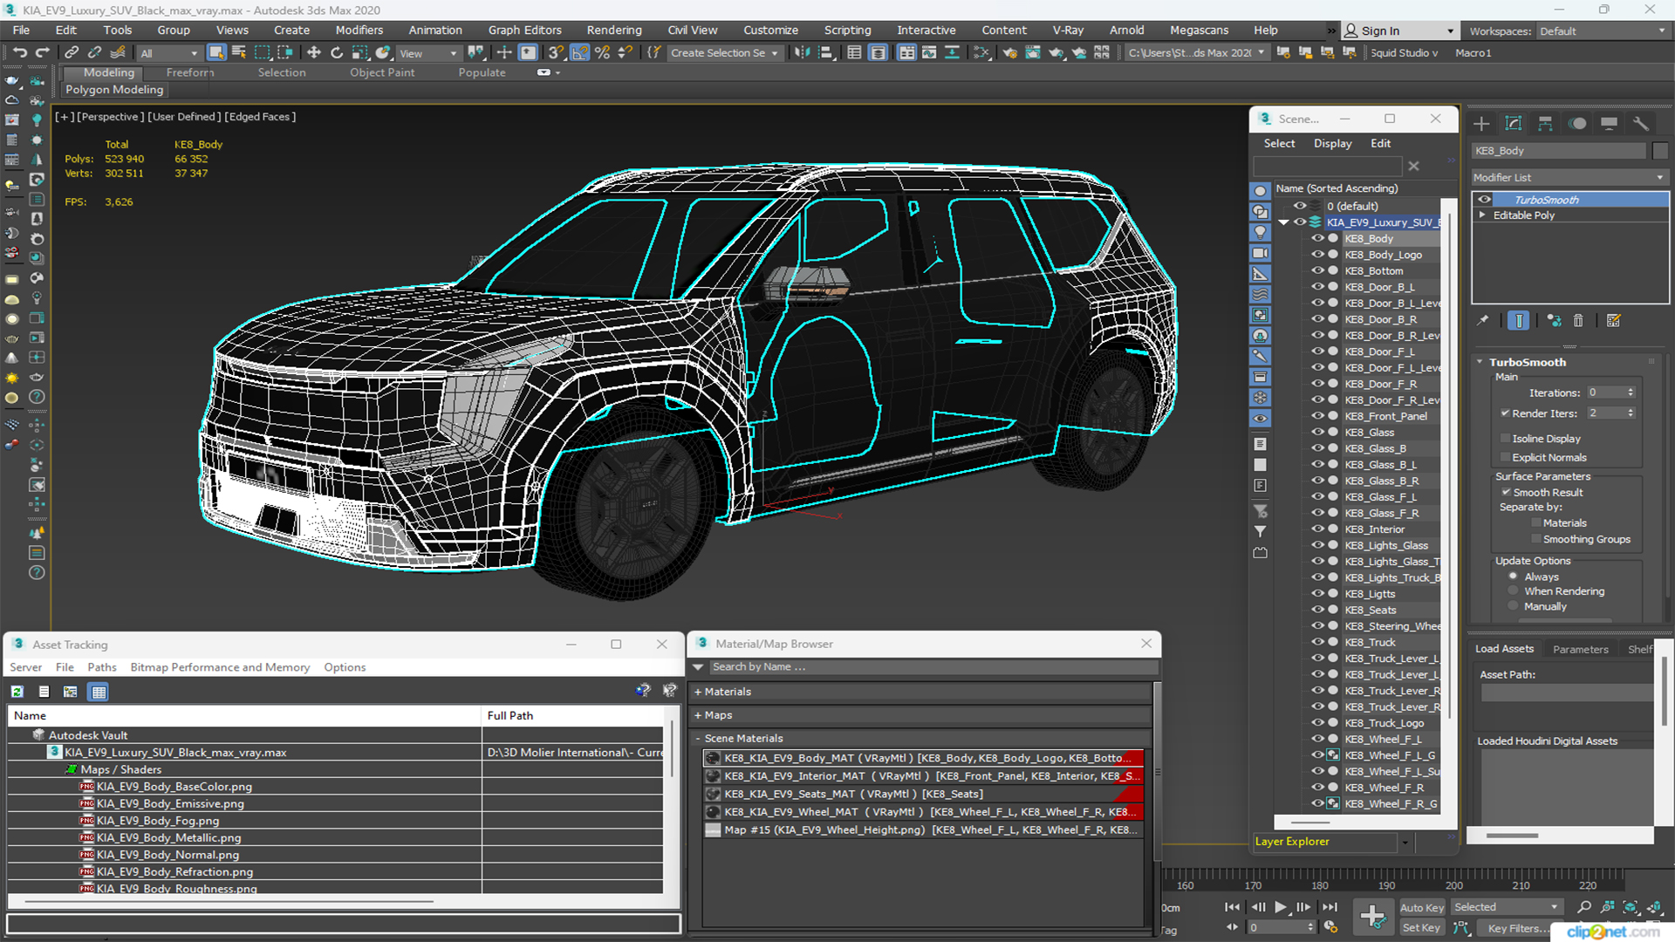Click the Zoom magnifier viewport control
The image size is (1675, 942).
click(x=1584, y=907)
